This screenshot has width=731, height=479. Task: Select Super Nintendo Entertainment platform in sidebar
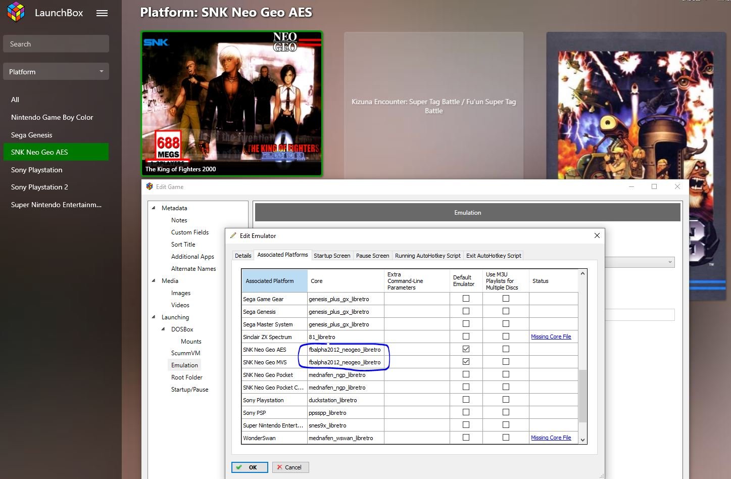click(56, 205)
